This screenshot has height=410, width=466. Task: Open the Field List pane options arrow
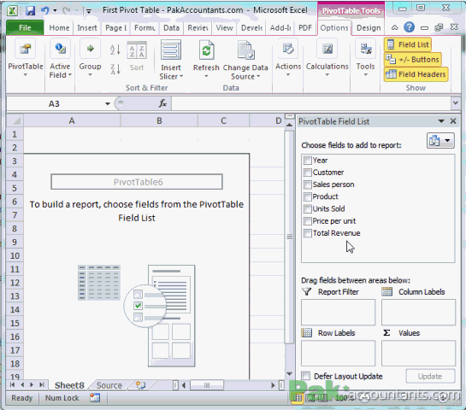click(441, 121)
